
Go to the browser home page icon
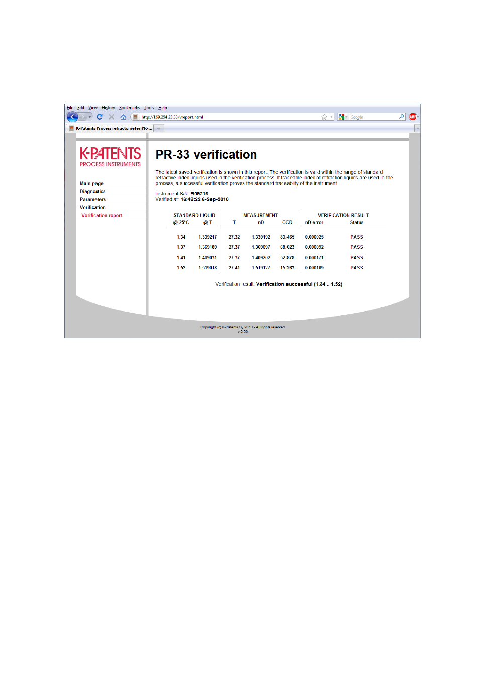123,117
